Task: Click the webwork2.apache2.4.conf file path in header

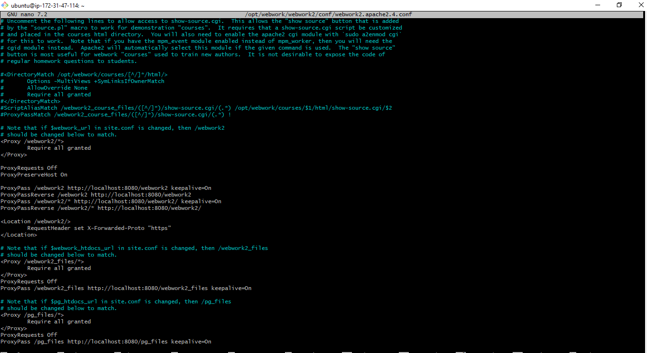Action: pos(328,14)
